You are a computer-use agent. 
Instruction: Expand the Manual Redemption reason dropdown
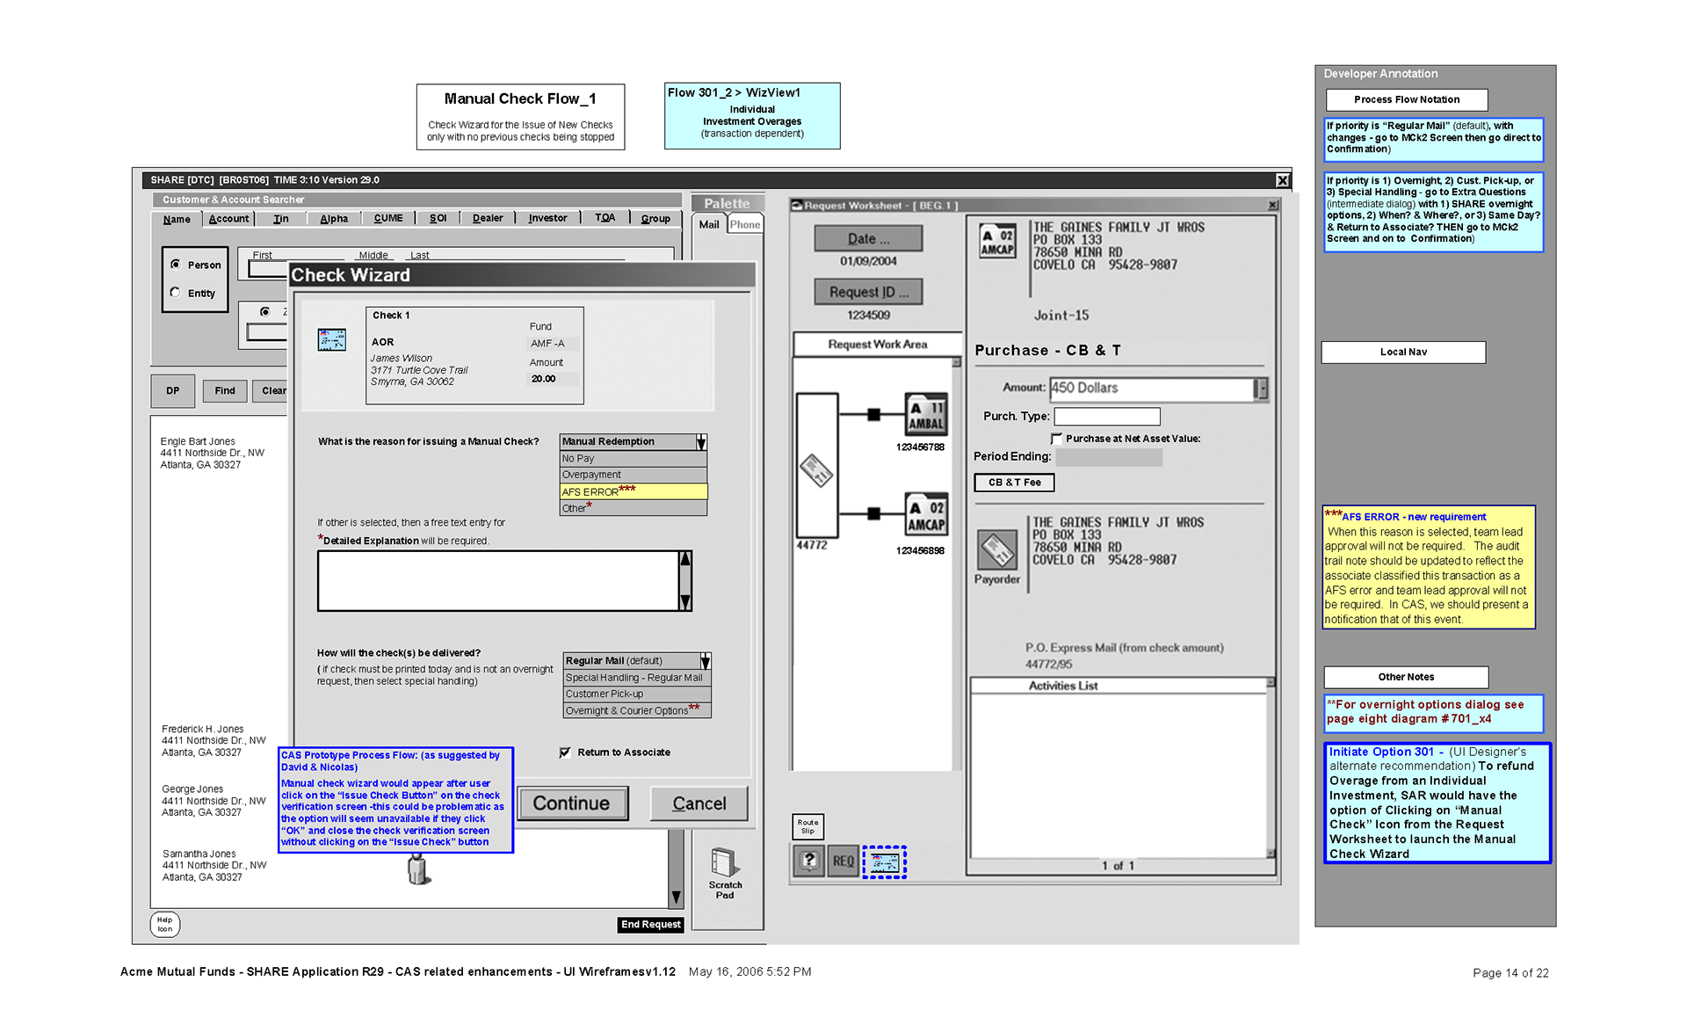click(701, 442)
